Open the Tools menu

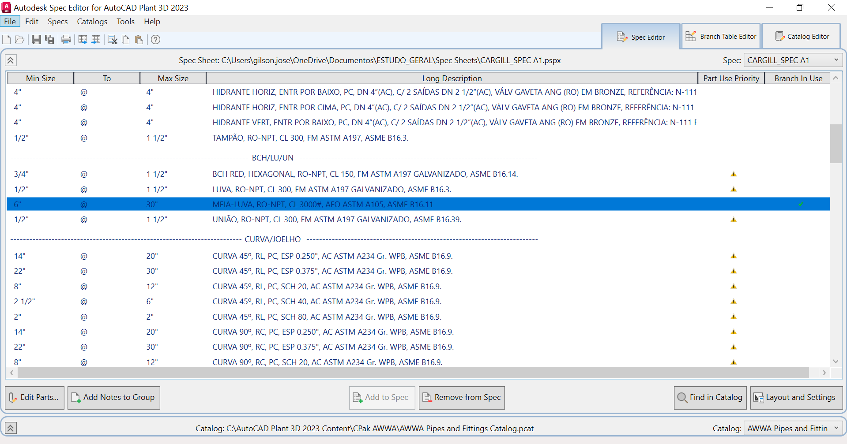pyautogui.click(x=125, y=22)
